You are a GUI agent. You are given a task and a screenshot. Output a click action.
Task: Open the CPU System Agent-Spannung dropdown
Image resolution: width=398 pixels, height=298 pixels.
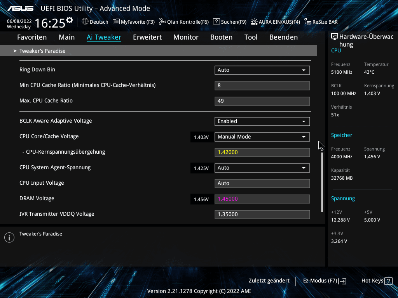[x=262, y=168]
